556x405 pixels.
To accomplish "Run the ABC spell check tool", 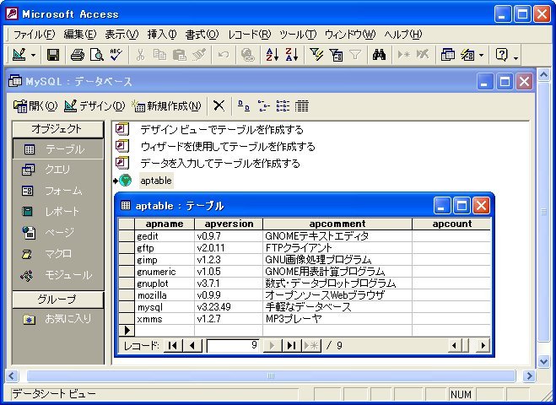I will (116, 55).
